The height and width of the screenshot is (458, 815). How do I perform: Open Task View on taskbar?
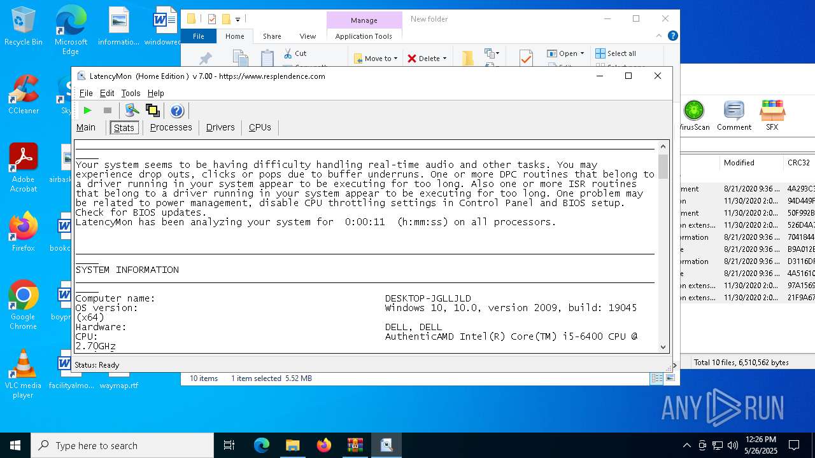pos(229,445)
